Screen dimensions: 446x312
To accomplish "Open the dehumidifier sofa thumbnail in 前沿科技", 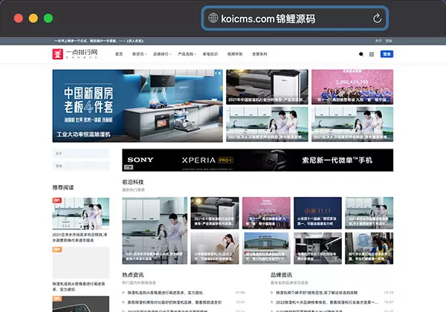I will click(215, 213).
